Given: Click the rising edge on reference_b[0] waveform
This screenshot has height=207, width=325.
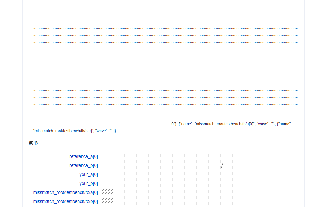Looking at the screenshot, I should [222, 166].
